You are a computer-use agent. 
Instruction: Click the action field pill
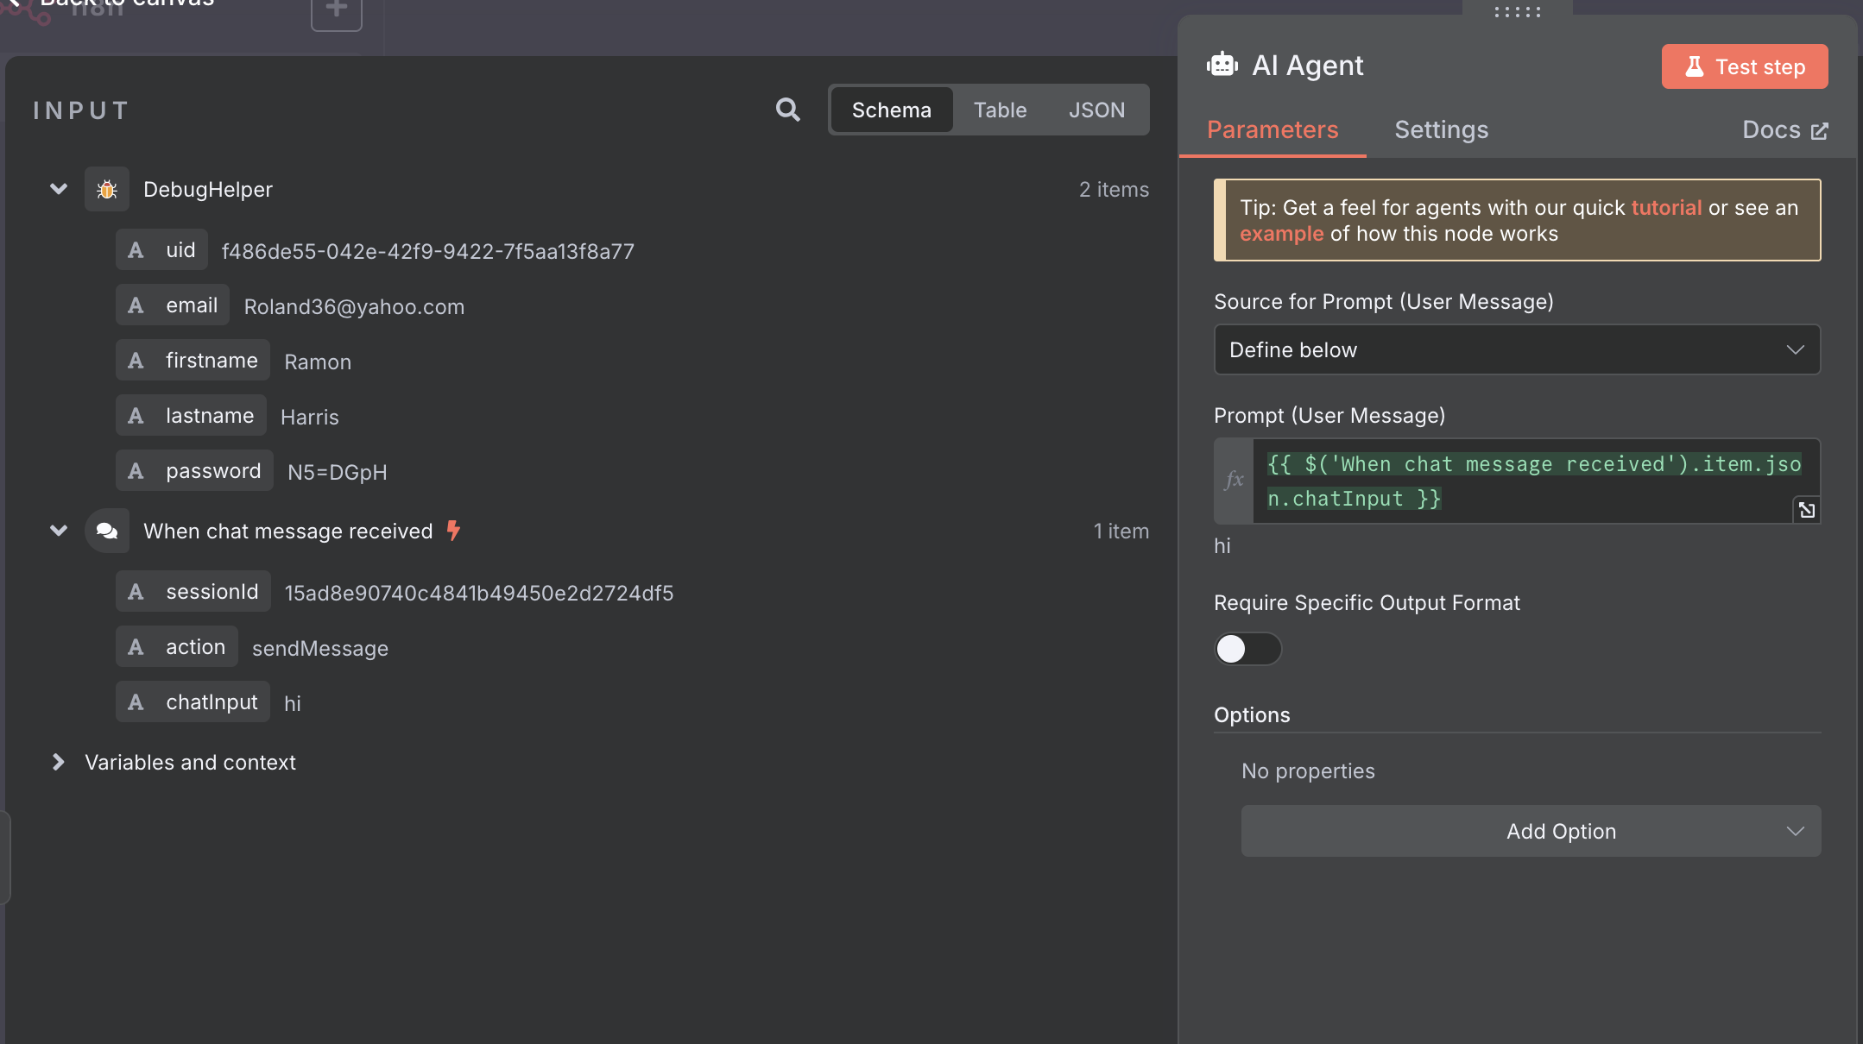(177, 647)
